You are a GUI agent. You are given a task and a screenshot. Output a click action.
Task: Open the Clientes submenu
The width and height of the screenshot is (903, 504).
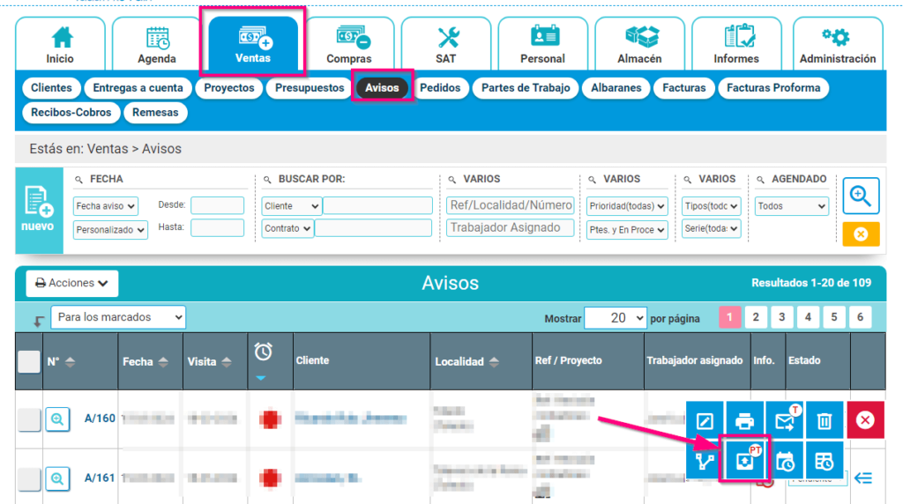(51, 88)
